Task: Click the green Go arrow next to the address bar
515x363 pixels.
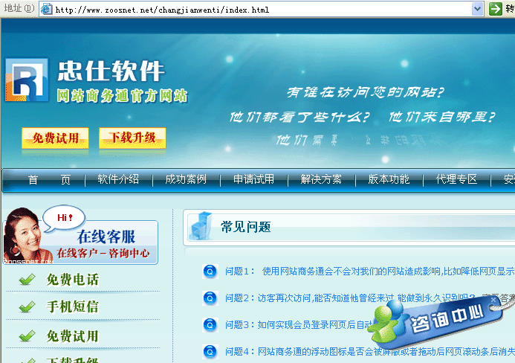Action: click(496, 9)
